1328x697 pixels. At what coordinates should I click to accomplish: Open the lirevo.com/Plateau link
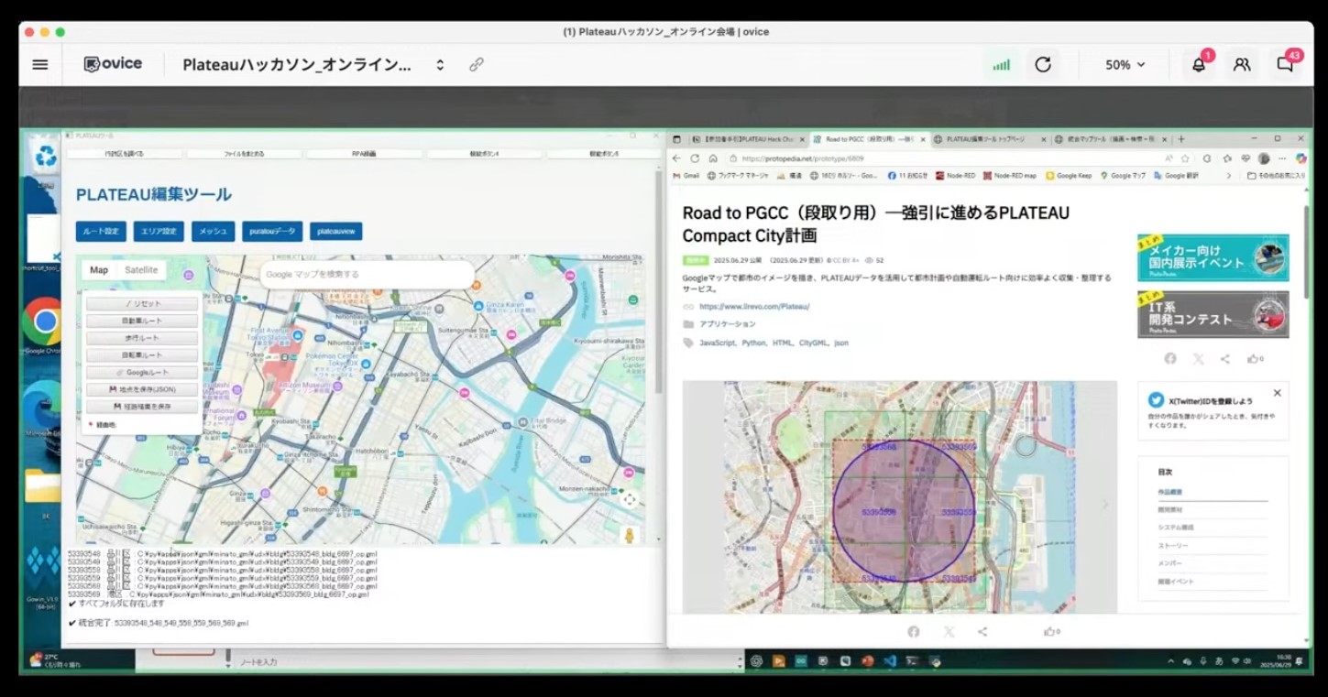pyautogui.click(x=754, y=307)
